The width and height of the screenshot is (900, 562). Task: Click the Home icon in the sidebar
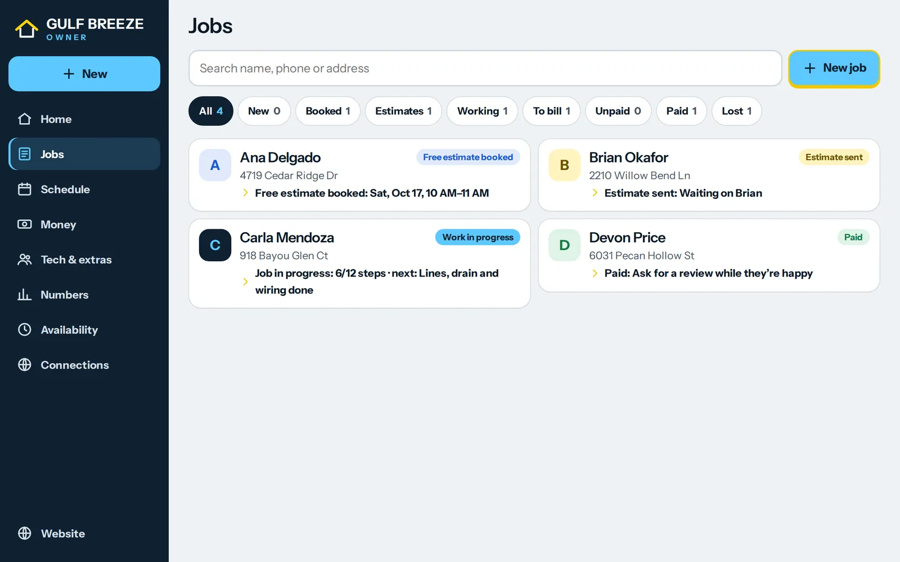coord(25,119)
